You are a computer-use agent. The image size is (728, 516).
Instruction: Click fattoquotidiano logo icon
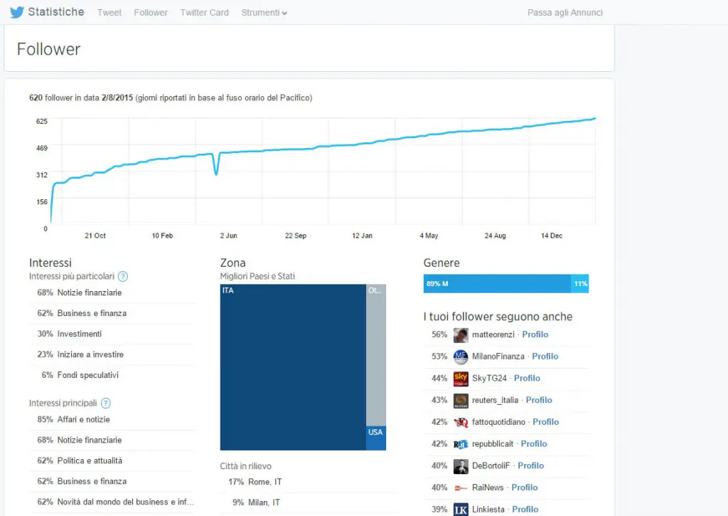[461, 423]
